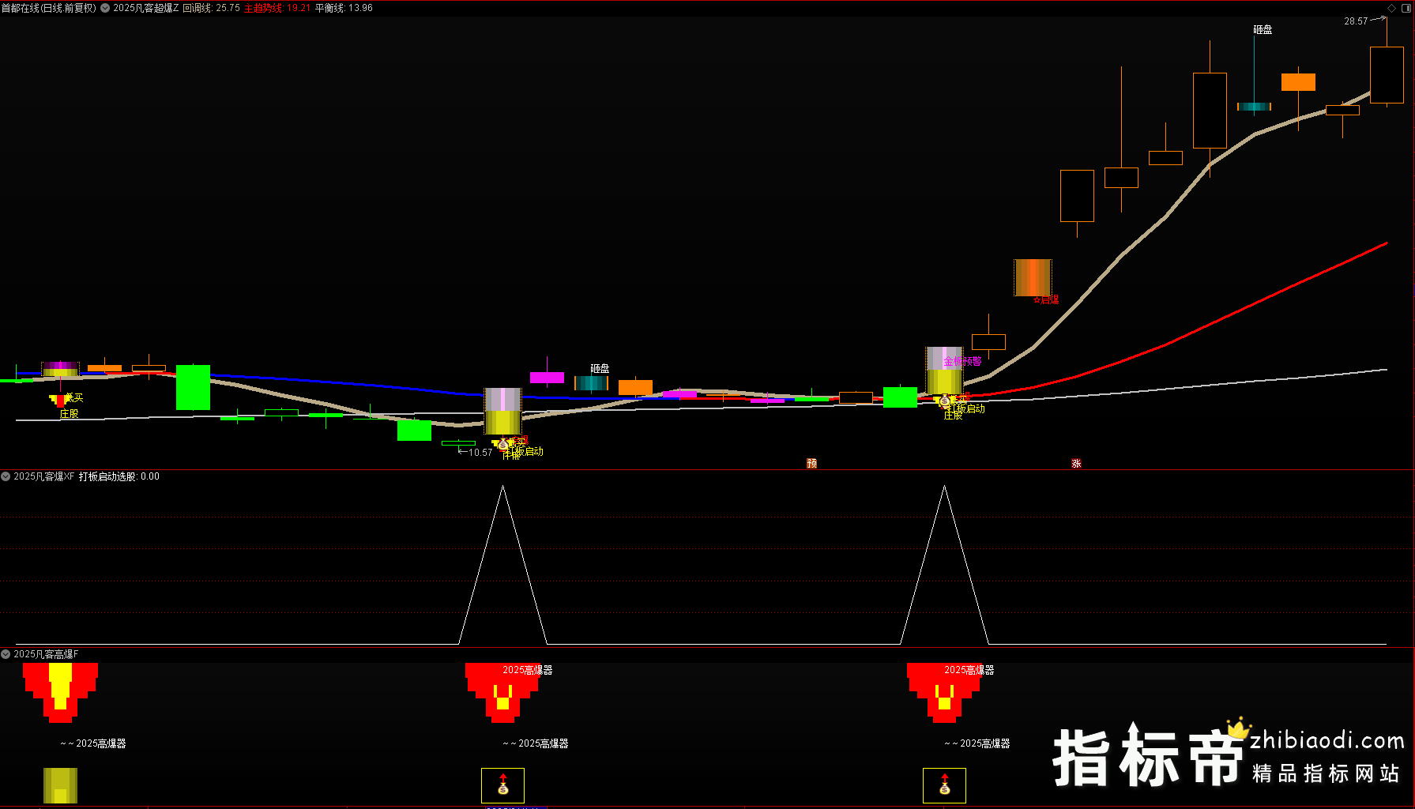The image size is (1415, 809).
Task: Click the middle ~~2025高爆器 caption
Action: (536, 743)
